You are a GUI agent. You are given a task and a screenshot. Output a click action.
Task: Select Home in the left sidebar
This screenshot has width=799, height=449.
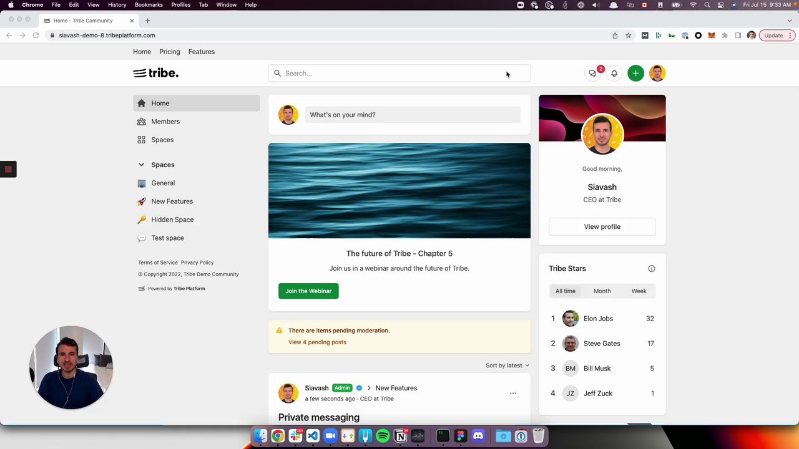pos(197,104)
